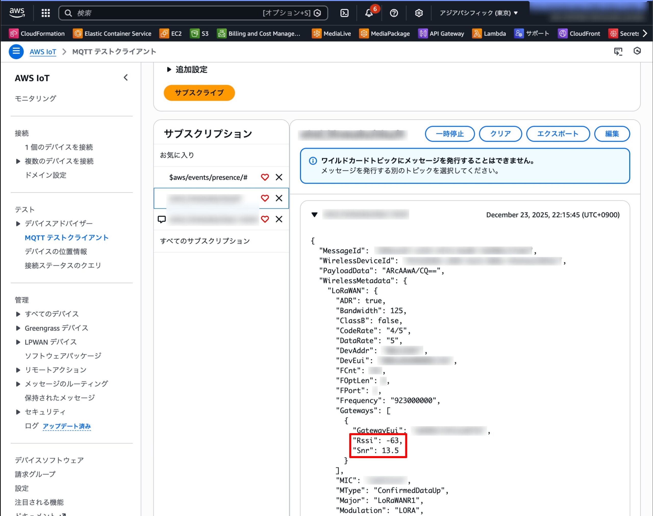This screenshot has height=516, width=653.
Task: Toggle the heart on the third subscription
Action: coord(266,219)
